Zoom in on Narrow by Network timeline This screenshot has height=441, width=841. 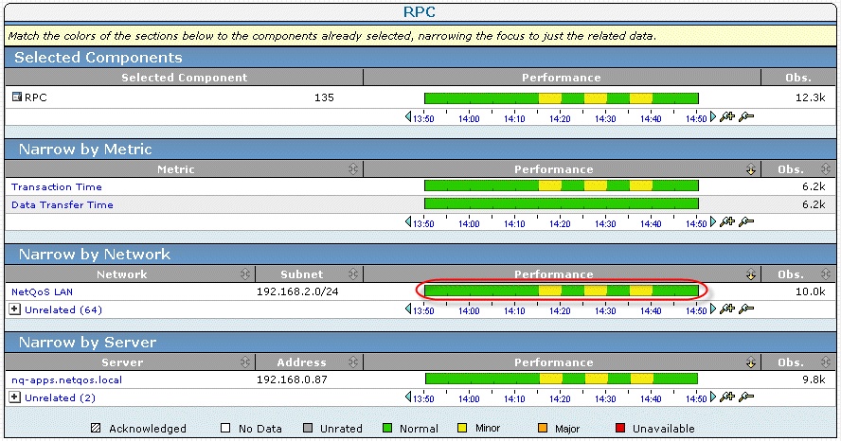[727, 309]
